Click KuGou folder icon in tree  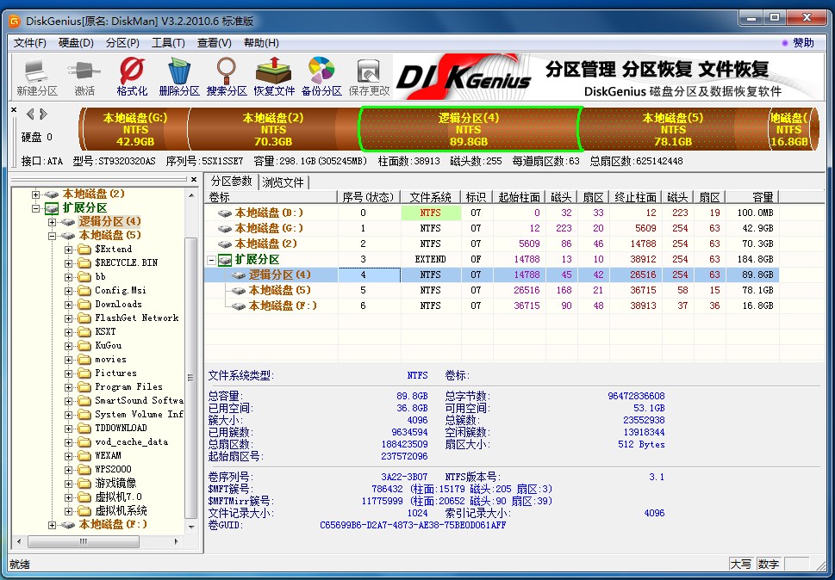[84, 346]
